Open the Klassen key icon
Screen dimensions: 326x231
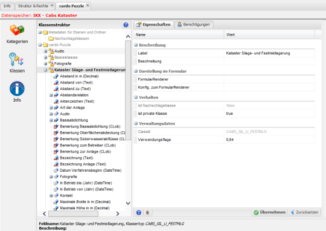[x=16, y=59]
